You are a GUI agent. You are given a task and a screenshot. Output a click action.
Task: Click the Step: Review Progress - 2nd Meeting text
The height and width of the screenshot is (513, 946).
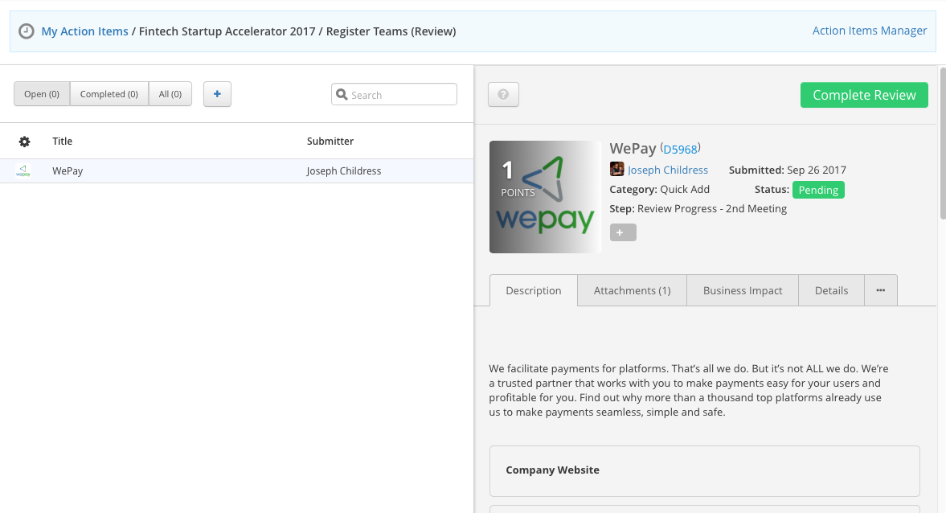[698, 209]
